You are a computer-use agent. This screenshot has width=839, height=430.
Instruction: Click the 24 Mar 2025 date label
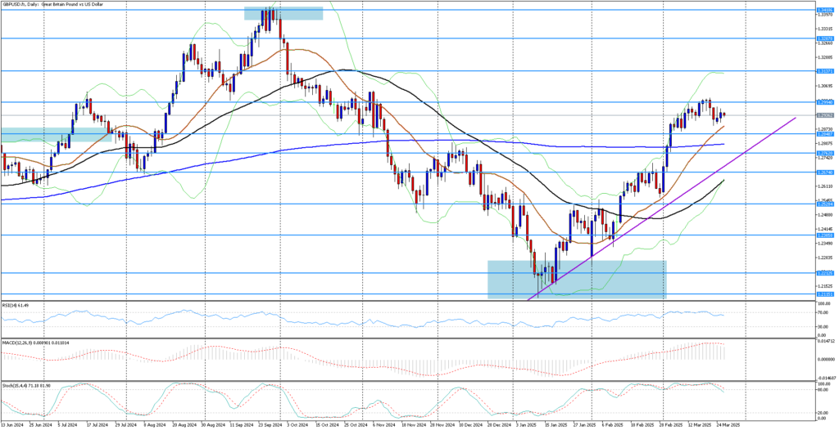click(728, 425)
